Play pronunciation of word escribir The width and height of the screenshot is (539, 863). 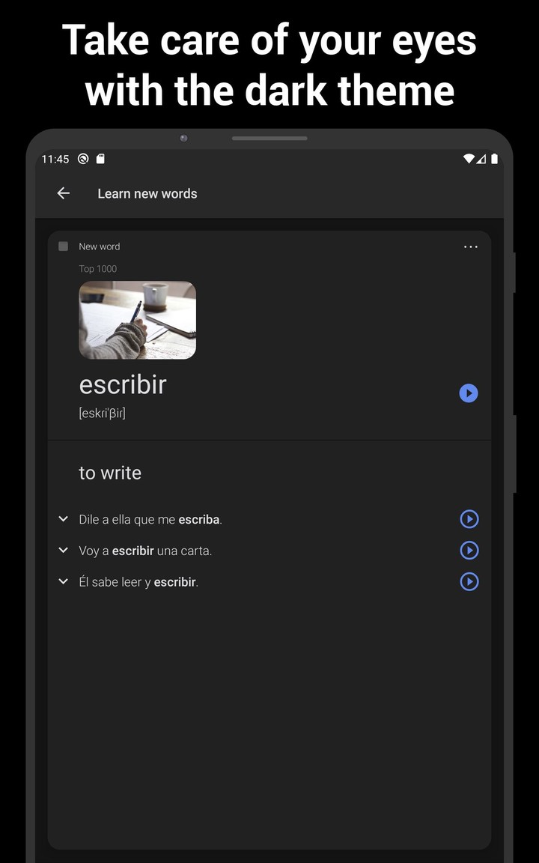coord(469,393)
